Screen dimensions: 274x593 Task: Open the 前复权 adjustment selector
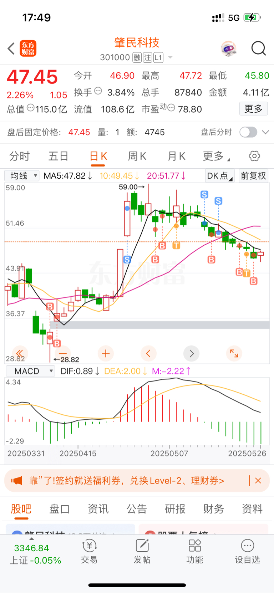coord(253,176)
